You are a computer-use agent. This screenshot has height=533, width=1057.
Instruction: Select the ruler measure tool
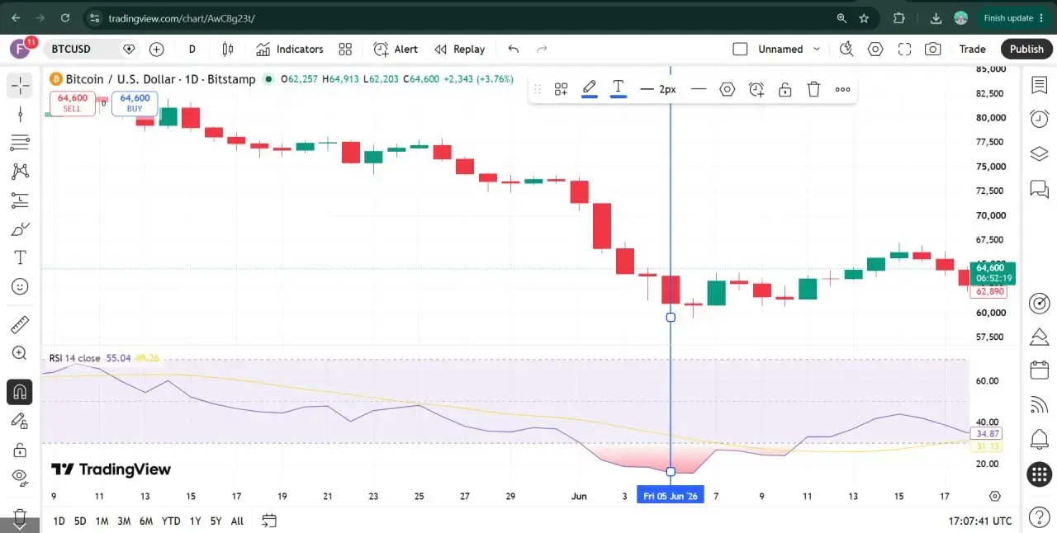pyautogui.click(x=20, y=324)
